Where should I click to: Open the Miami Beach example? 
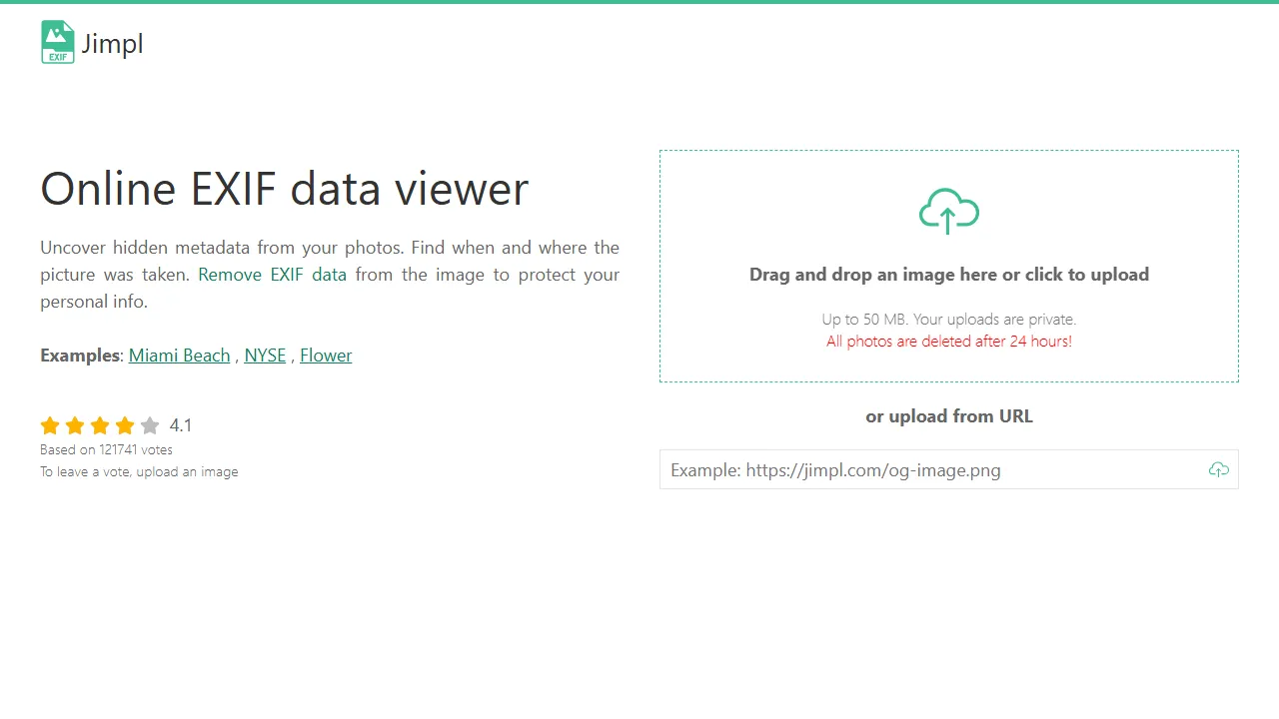pyautogui.click(x=179, y=356)
